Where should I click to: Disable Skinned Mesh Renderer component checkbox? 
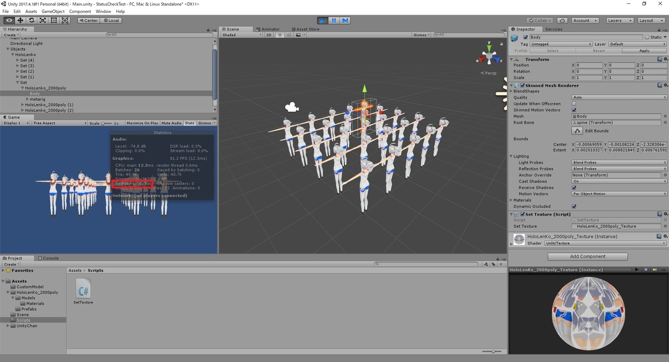[x=522, y=85]
